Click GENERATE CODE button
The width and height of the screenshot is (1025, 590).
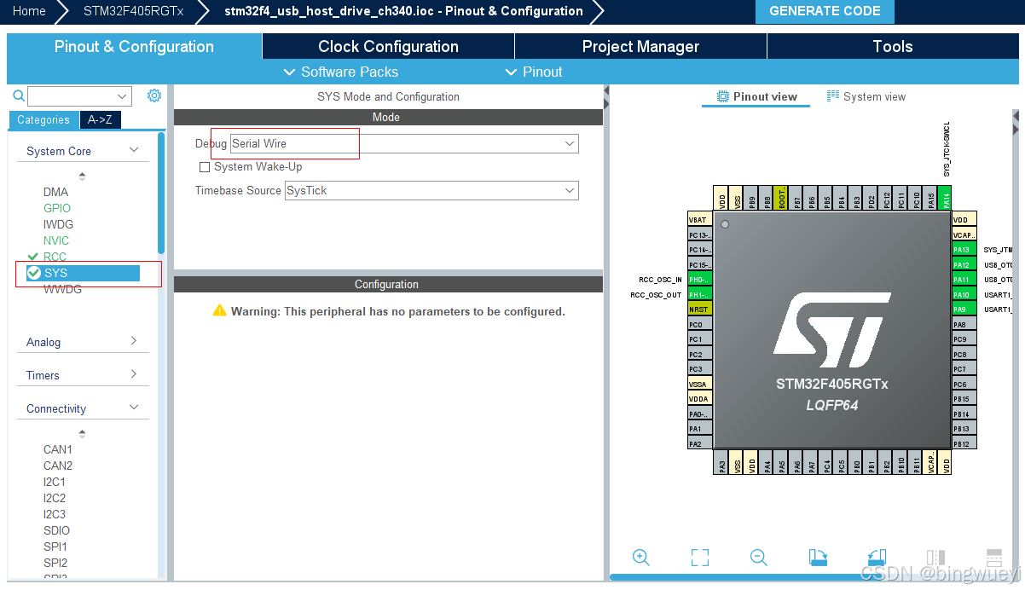(825, 11)
